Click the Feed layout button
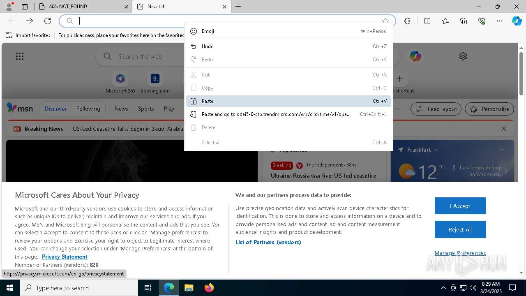The height and width of the screenshot is (296, 526). 436,109
